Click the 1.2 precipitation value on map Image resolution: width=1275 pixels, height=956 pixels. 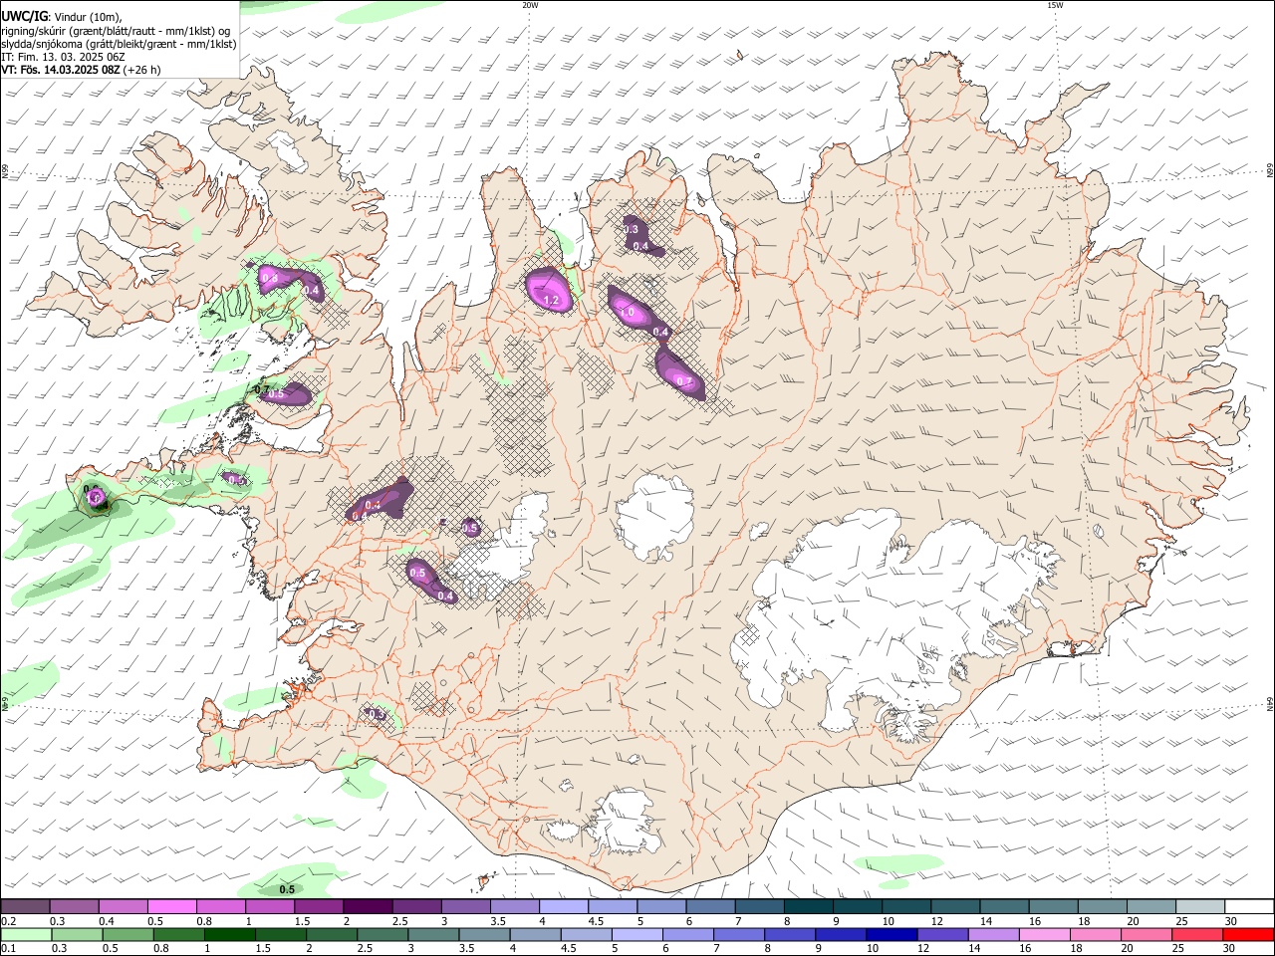click(551, 300)
